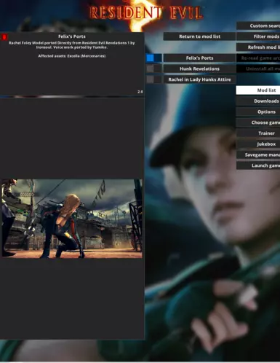Open the Jukebox

pyautogui.click(x=258, y=144)
